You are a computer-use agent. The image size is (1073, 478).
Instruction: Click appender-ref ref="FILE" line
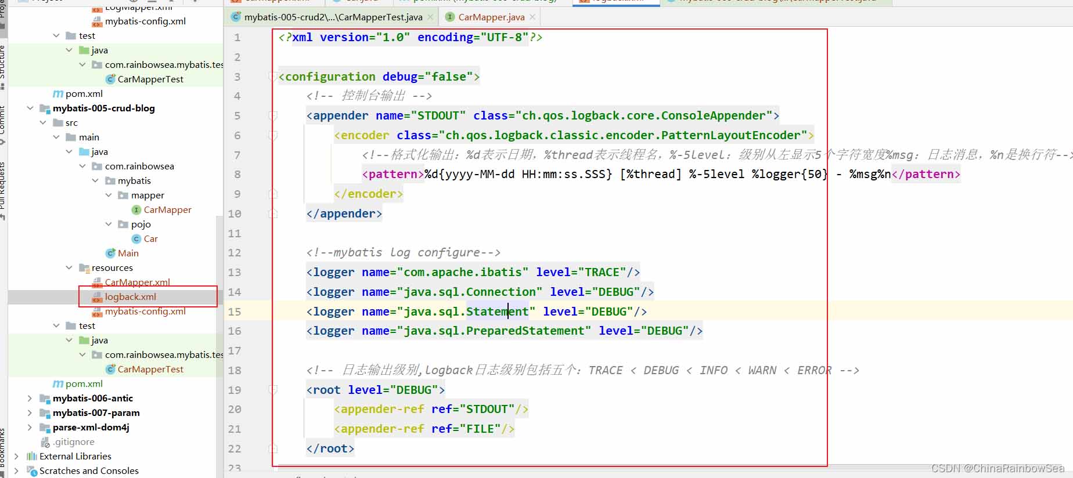[424, 429]
